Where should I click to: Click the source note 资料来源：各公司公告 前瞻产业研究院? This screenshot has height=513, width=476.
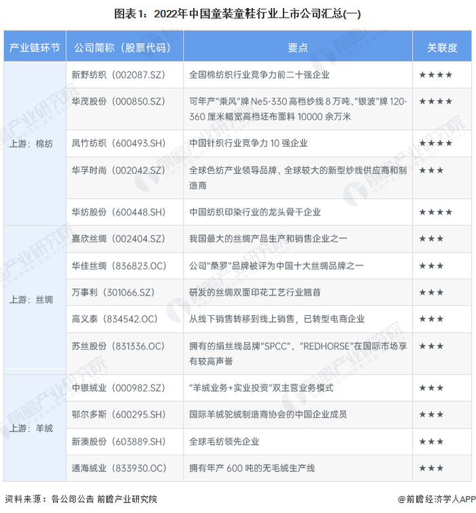[81, 499]
